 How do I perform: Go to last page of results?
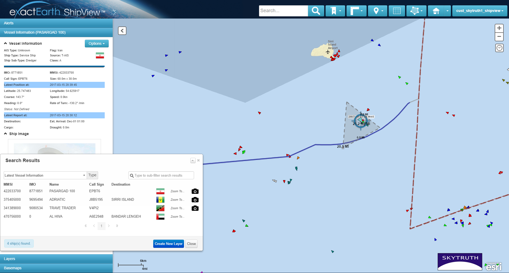pyautogui.click(x=117, y=226)
